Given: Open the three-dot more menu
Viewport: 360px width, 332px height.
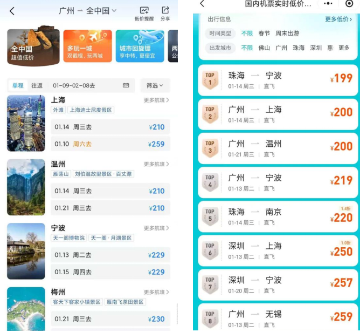Looking at the screenshot, I should click(x=328, y=3).
